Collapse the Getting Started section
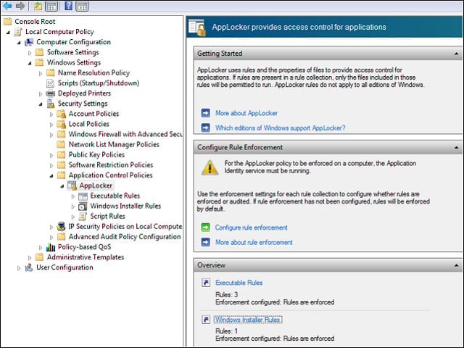This screenshot has width=464, height=348. (456, 54)
